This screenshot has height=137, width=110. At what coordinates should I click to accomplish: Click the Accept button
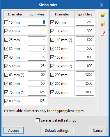(x=13, y=131)
